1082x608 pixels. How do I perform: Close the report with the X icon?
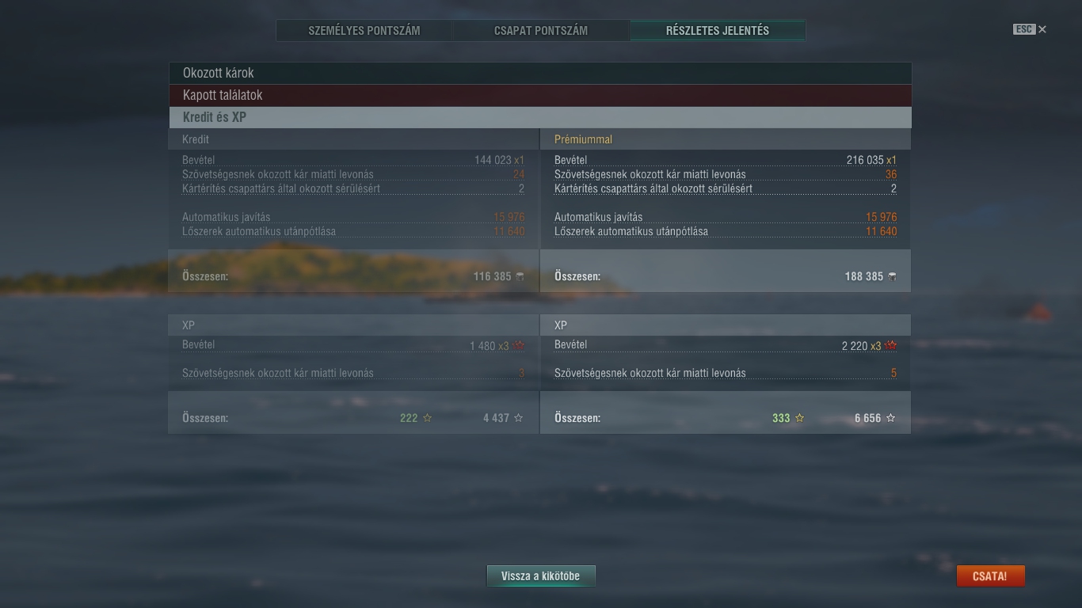(1042, 29)
